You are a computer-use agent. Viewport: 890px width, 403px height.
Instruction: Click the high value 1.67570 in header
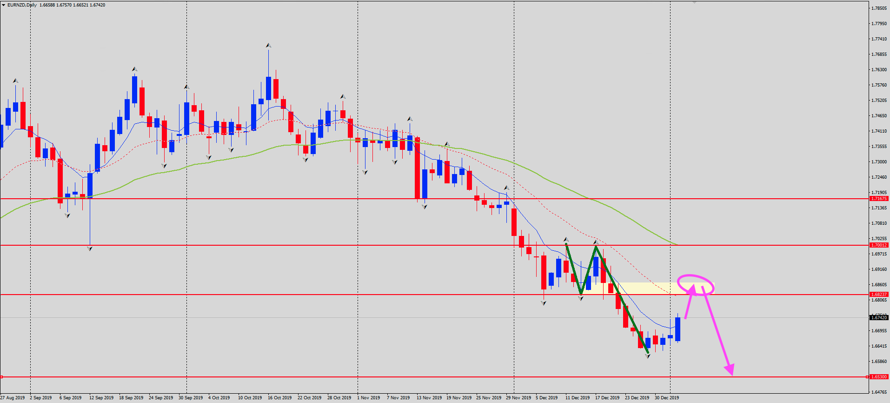64,5
